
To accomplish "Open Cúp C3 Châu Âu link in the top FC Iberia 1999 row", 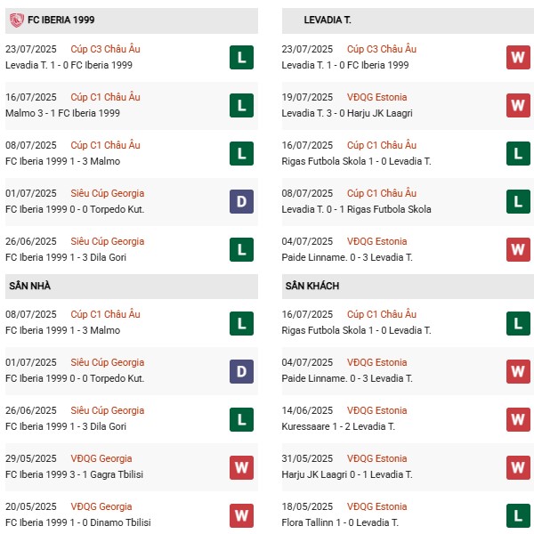I will [106, 50].
